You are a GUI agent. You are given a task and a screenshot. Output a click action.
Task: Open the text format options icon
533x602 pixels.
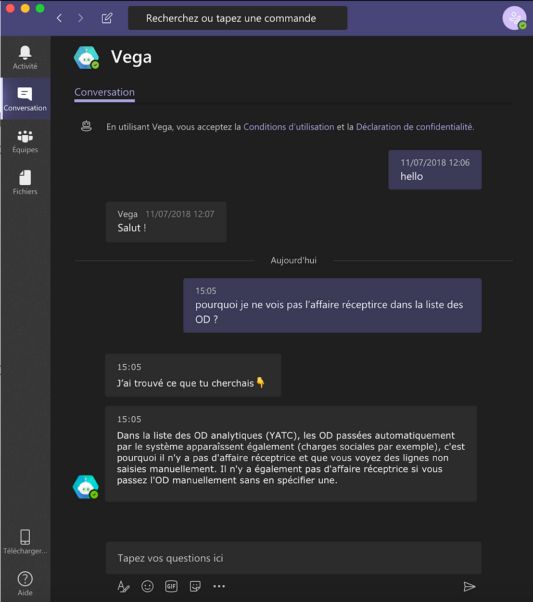click(x=123, y=586)
